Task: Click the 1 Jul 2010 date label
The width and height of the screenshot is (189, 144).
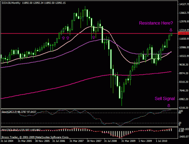Action: pos(161,141)
